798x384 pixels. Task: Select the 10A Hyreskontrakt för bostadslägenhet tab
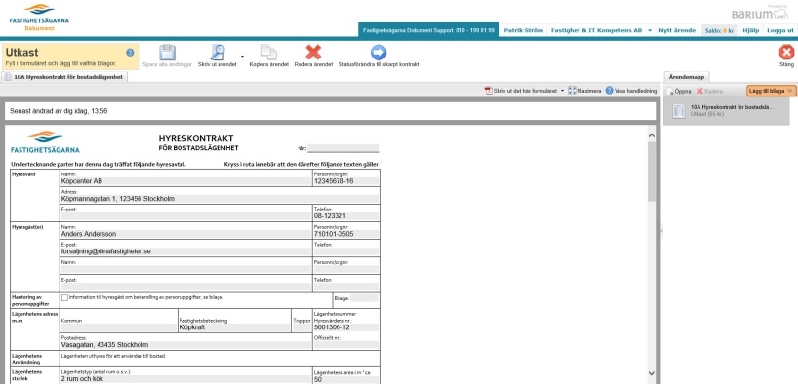64,77
